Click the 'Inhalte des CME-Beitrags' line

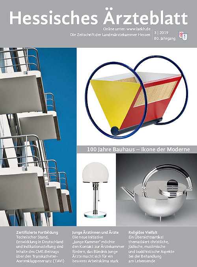(37, 251)
